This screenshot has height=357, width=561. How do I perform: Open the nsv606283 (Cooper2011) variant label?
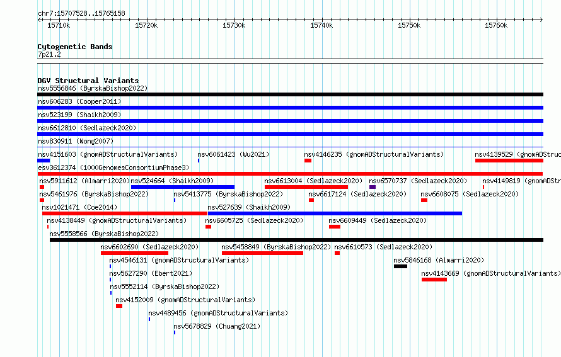[x=79, y=101]
